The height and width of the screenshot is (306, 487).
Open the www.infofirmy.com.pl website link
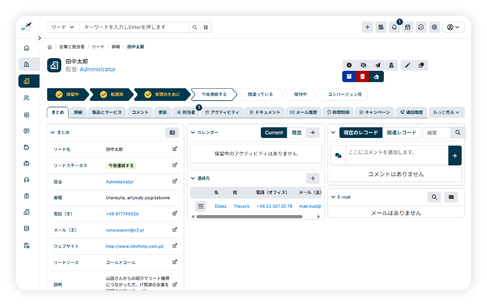click(x=135, y=246)
